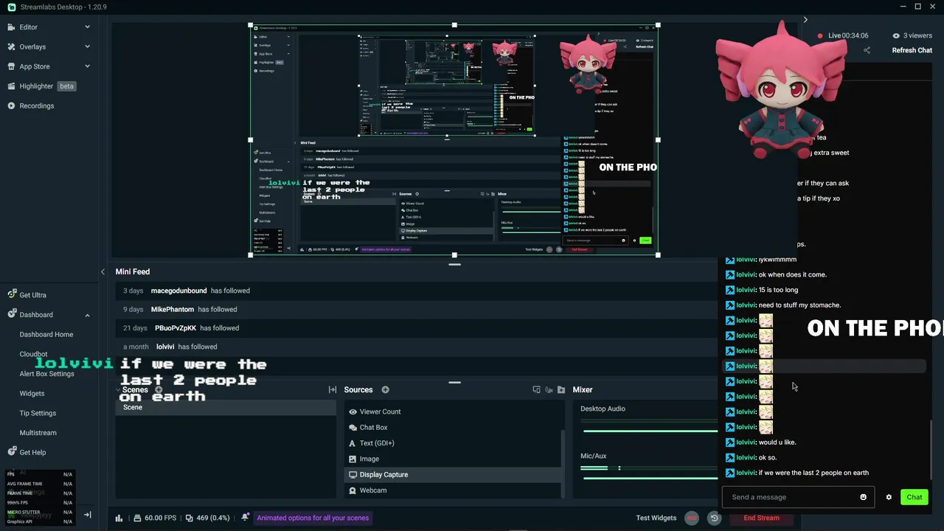This screenshot has width=944, height=531.
Task: Open Multistream menu item
Action: (x=38, y=433)
